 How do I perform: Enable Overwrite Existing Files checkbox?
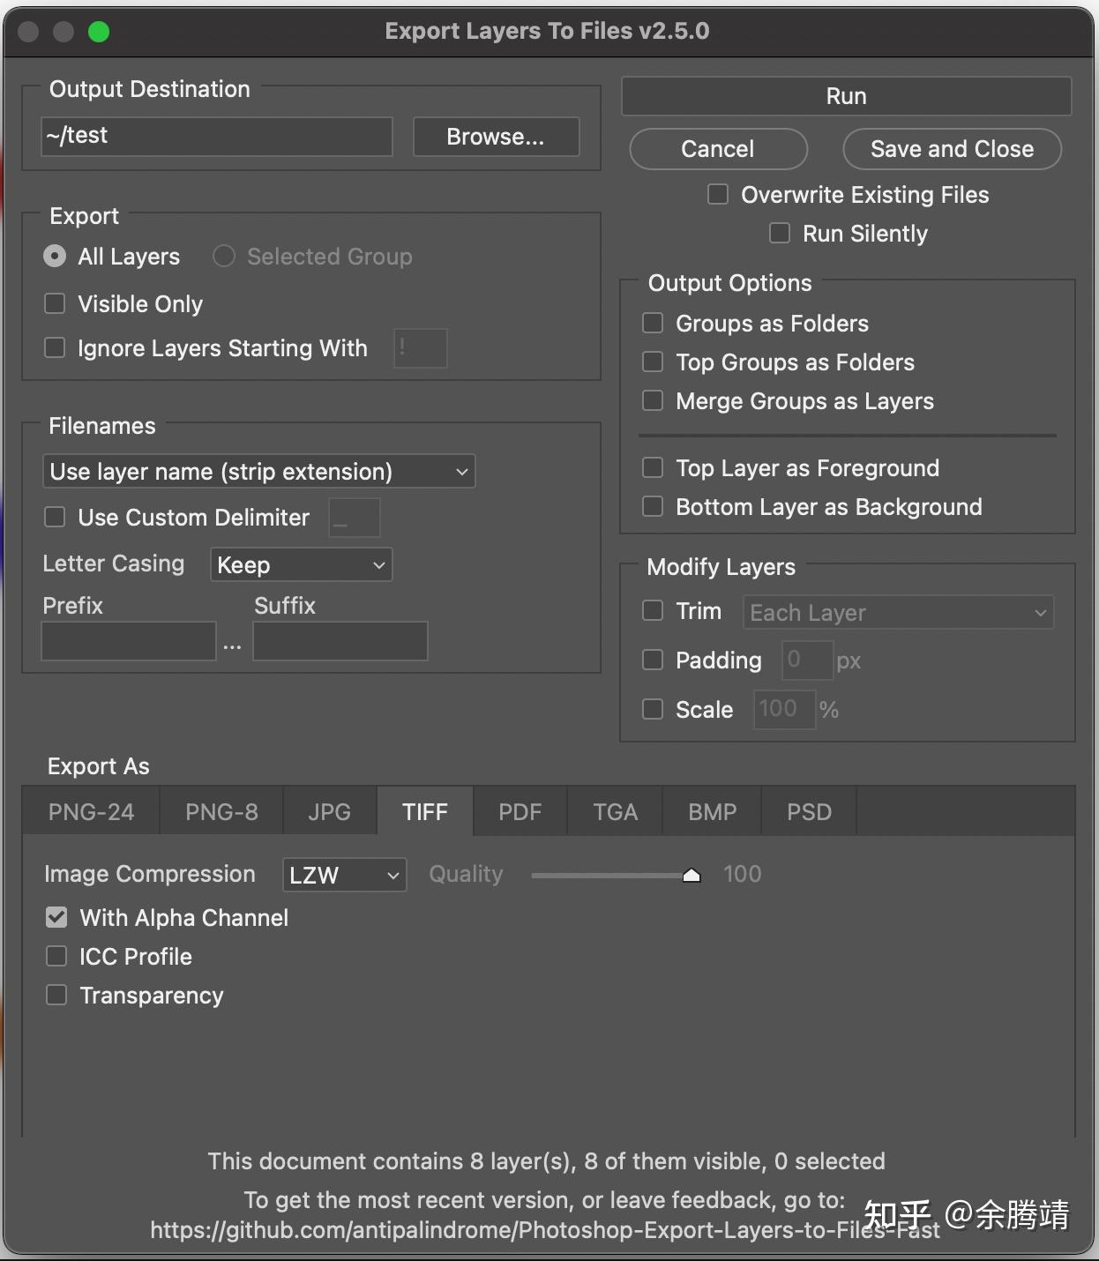(x=718, y=194)
